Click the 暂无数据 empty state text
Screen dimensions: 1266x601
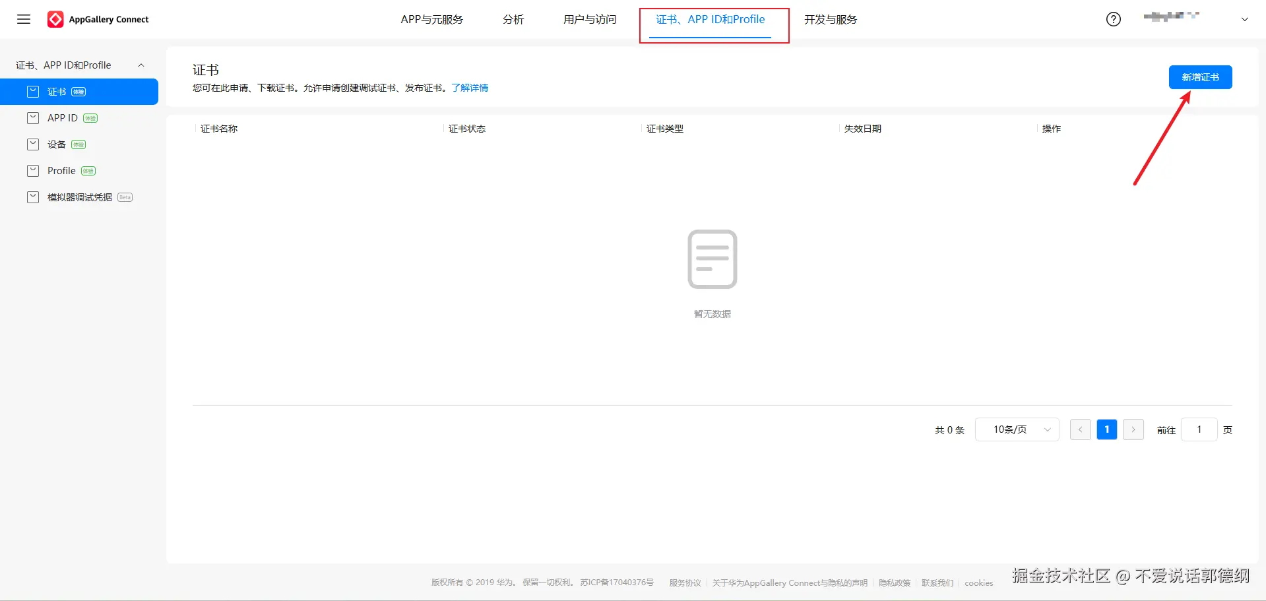tap(712, 314)
